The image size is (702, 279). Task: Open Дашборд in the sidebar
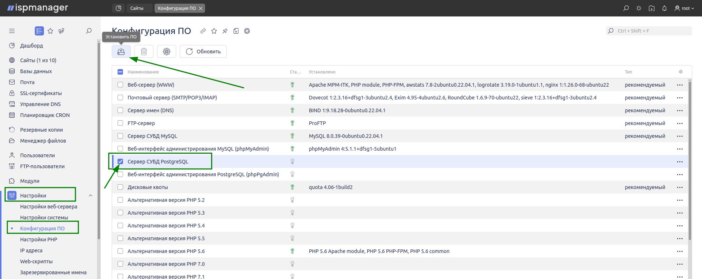click(x=31, y=46)
